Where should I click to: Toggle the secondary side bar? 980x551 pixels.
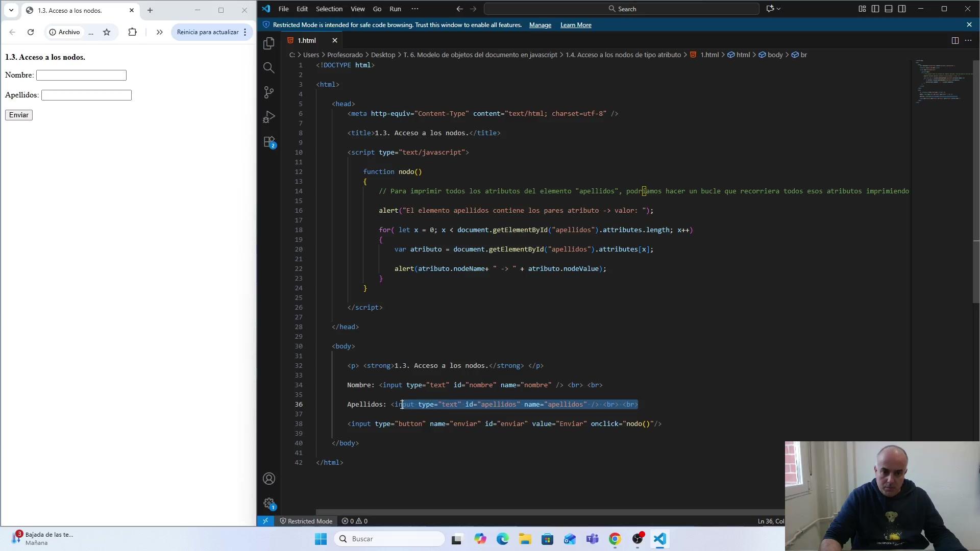click(902, 9)
